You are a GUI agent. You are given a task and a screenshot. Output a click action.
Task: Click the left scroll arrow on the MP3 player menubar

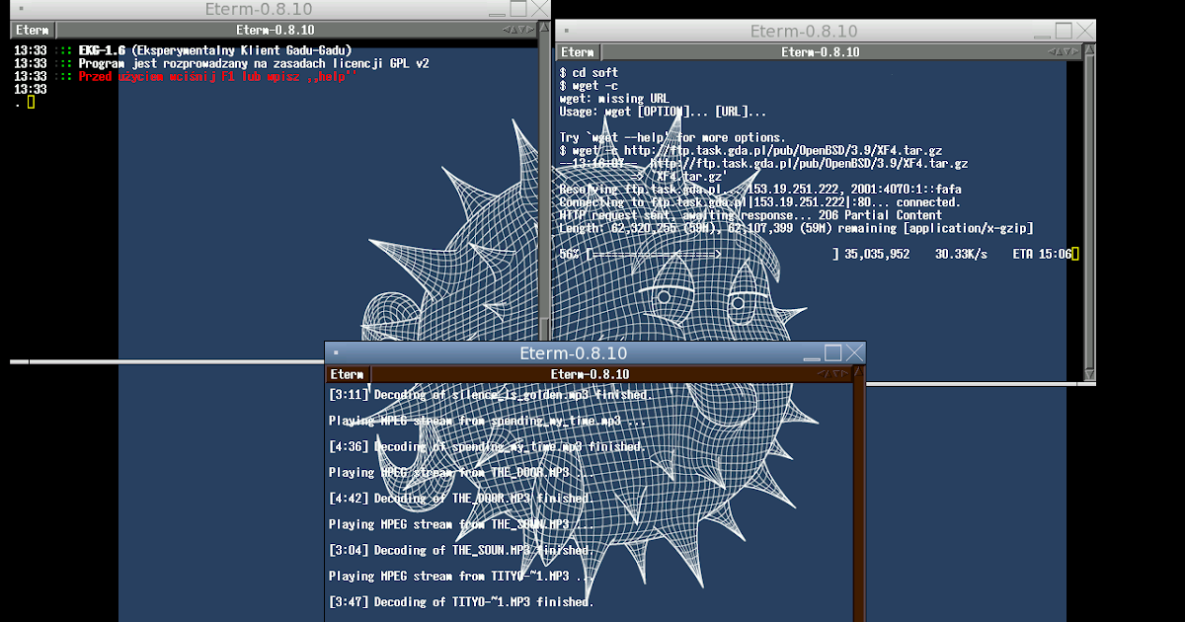(x=823, y=373)
